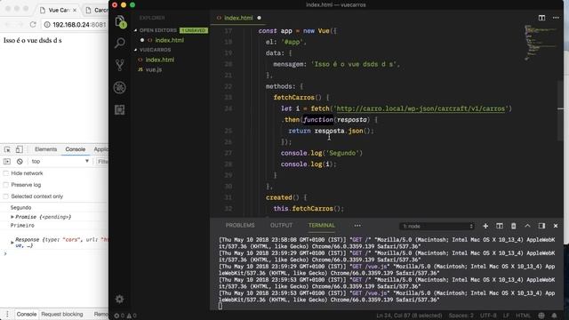569x320 pixels.
Task: Open editor More Actions ellipsis
Action: tap(556, 18)
